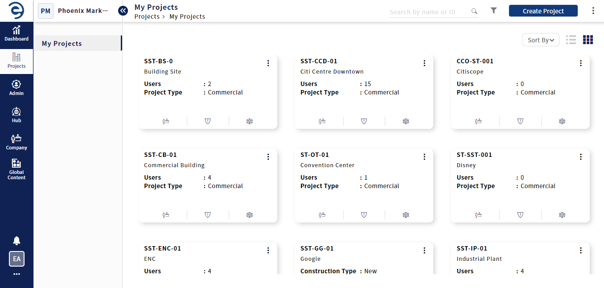Click the filter funnel icon

coord(493,11)
